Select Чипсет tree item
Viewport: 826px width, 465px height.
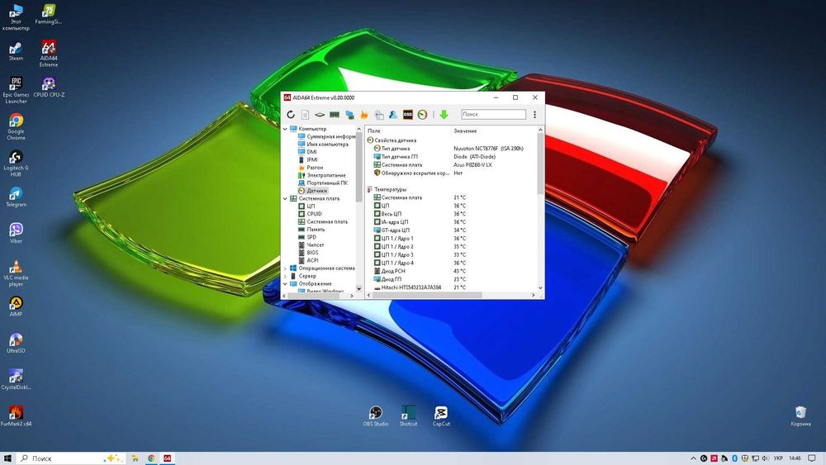pyautogui.click(x=311, y=244)
